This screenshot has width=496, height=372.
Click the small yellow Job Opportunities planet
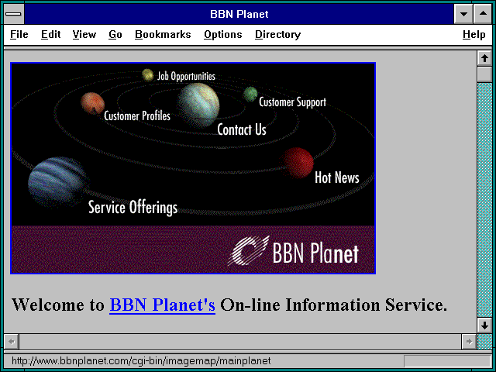tap(147, 75)
